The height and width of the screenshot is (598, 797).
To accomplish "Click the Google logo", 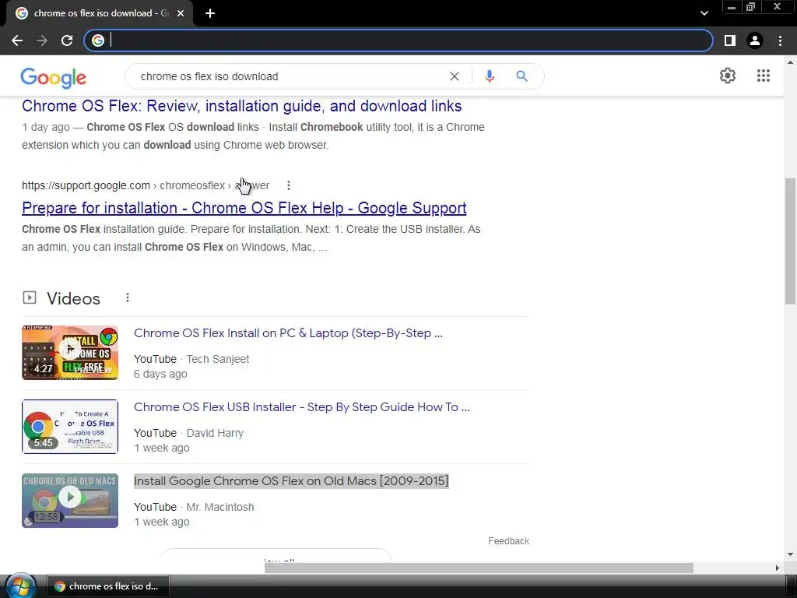I will tap(54, 77).
